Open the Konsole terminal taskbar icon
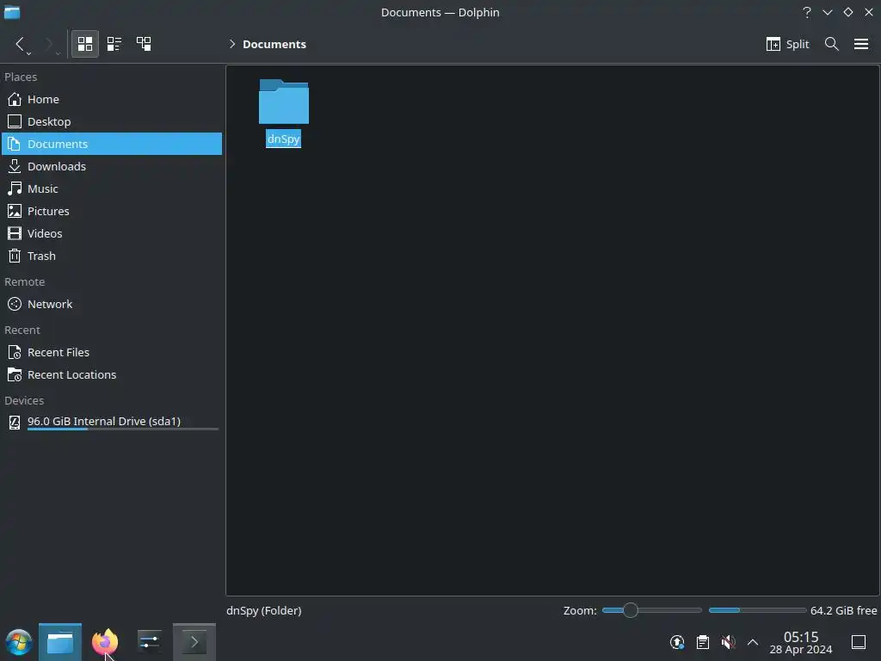Screen dimensions: 881x661 pos(194,642)
